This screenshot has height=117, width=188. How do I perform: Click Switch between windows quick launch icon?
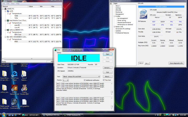(x=13, y=115)
